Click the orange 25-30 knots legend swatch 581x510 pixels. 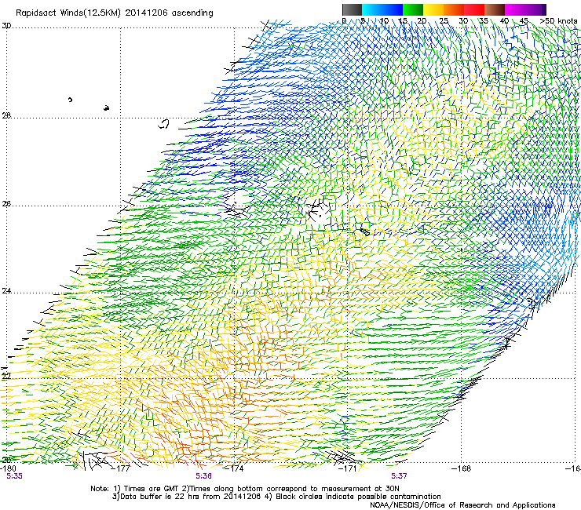click(x=454, y=9)
